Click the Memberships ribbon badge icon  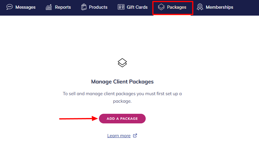pyautogui.click(x=200, y=7)
